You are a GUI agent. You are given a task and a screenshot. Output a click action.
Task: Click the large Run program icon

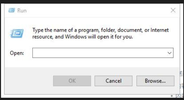coord(17,33)
